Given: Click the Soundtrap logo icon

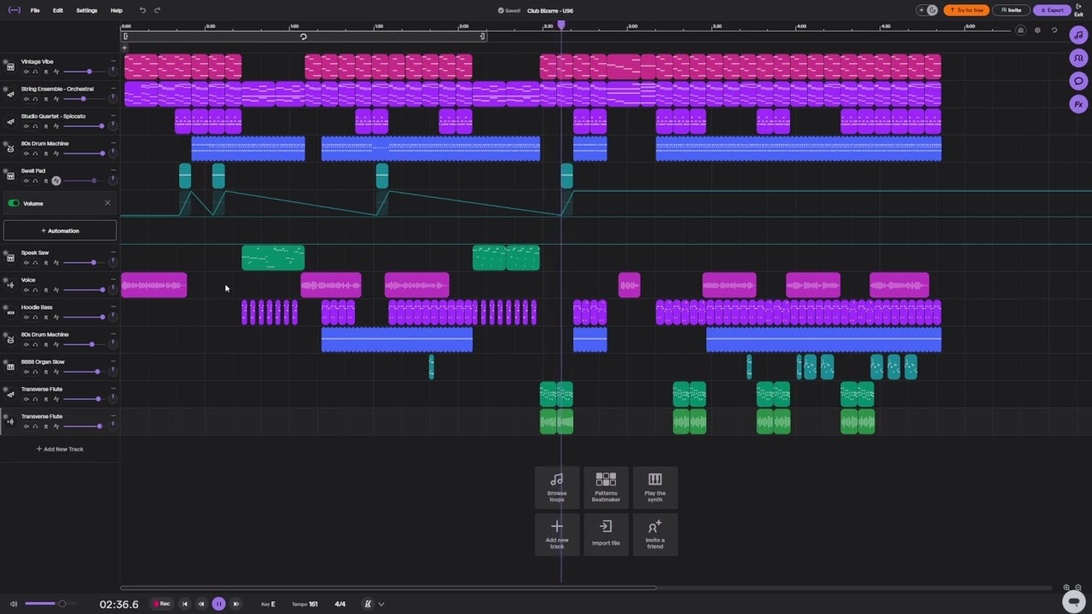Looking at the screenshot, I should [14, 10].
